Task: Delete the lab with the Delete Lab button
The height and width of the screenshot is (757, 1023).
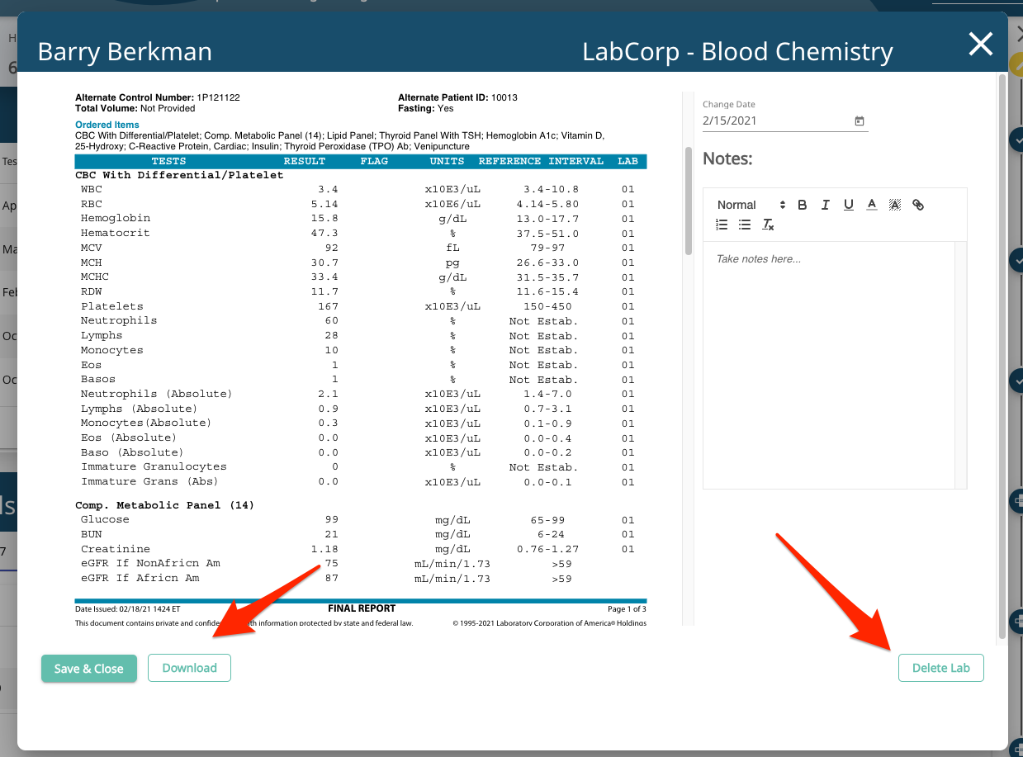Action: [x=940, y=668]
